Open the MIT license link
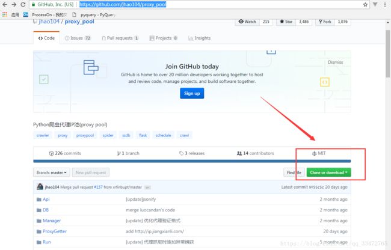Screen dimensions: 391x250 pyautogui.click(x=319, y=153)
